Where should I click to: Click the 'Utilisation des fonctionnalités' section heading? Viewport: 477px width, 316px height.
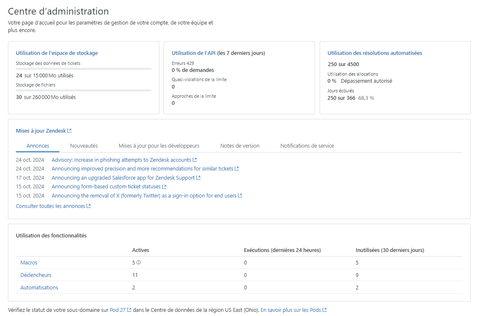click(51, 235)
